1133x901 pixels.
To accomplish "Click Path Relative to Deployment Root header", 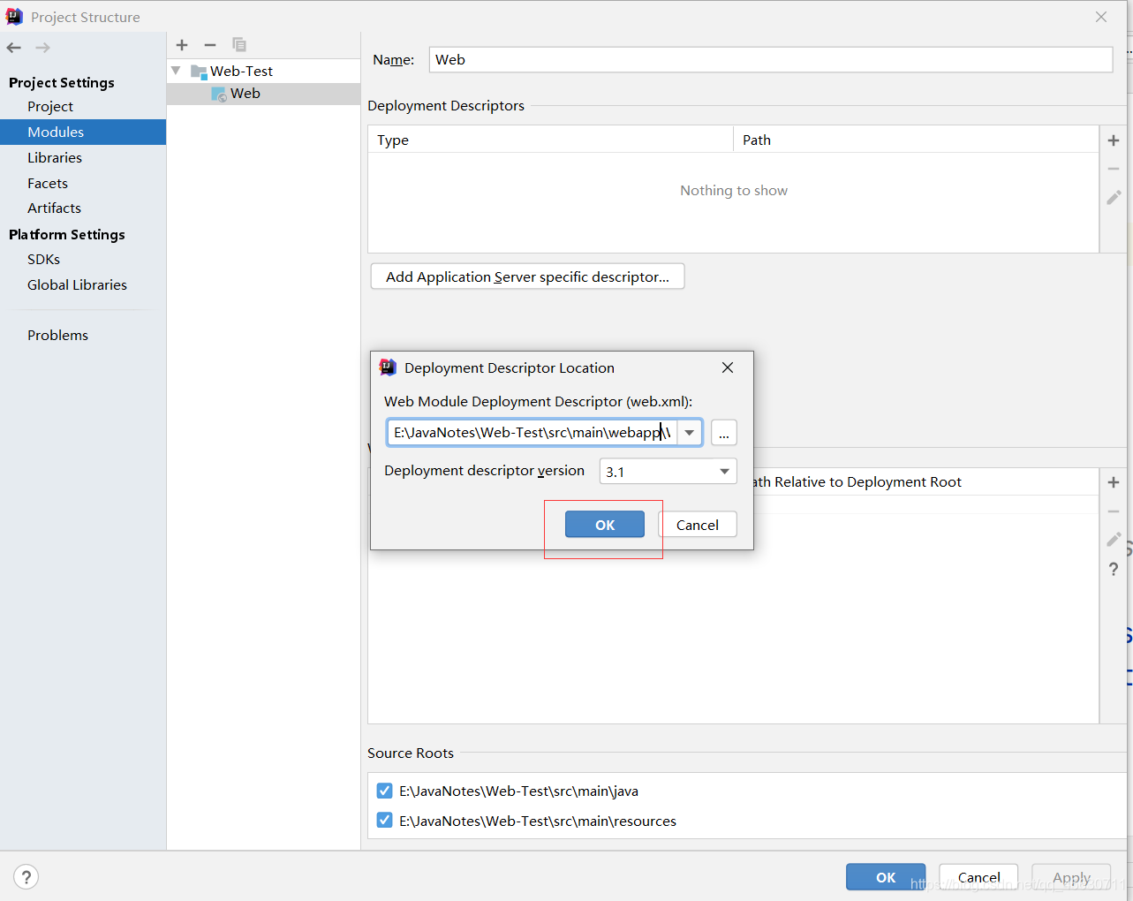I will click(x=857, y=481).
